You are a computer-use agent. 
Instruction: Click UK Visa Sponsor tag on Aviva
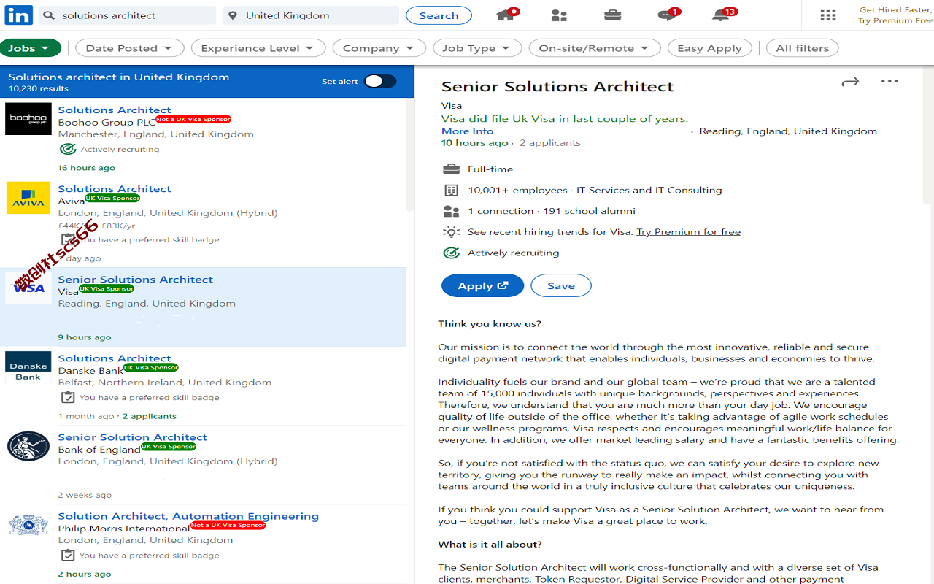tap(112, 198)
